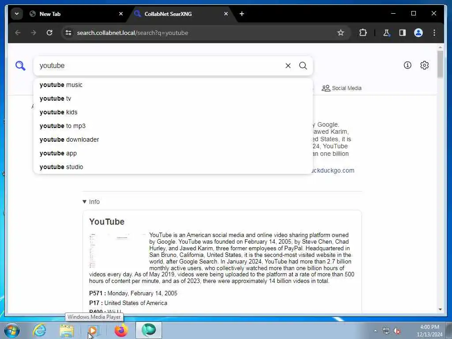The height and width of the screenshot is (339, 452).
Task: Launch Windows Media Player from taskbar
Action: point(93,330)
